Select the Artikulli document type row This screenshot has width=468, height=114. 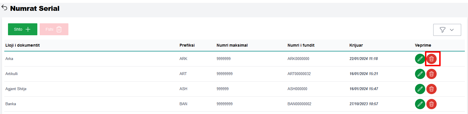point(12,74)
